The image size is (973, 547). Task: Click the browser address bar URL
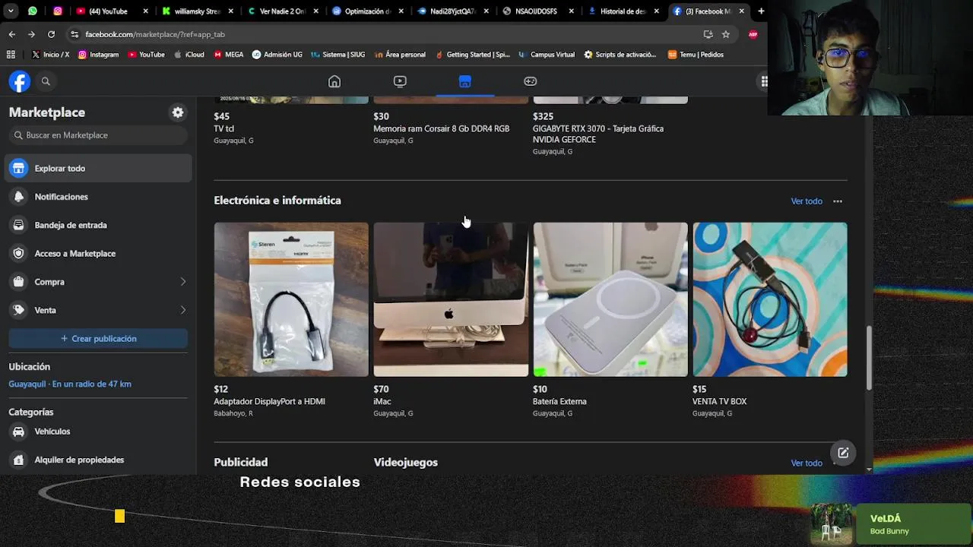click(155, 34)
